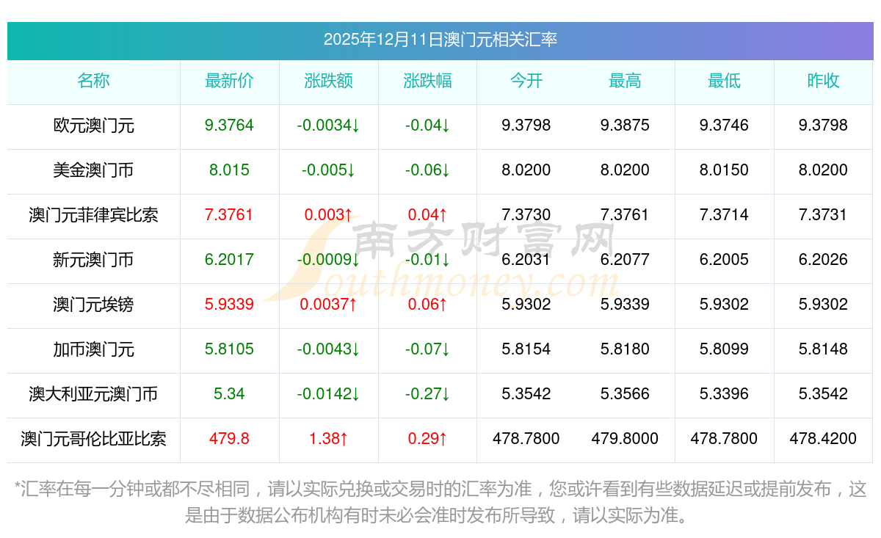Click the 加币澳门元 row name

(x=93, y=349)
